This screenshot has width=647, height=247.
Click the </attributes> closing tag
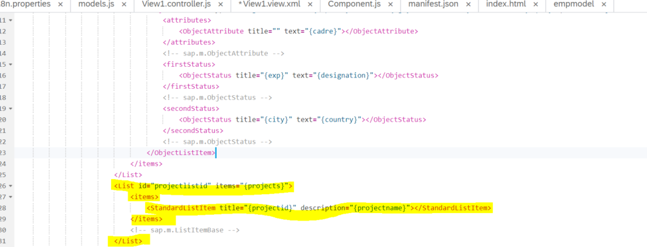[x=189, y=42]
